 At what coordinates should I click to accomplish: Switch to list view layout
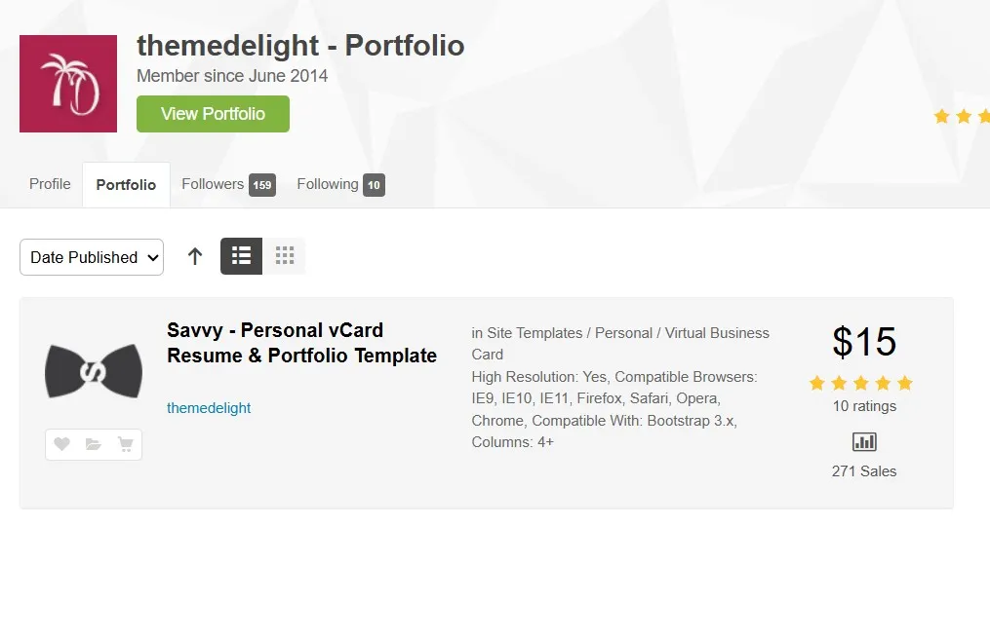coord(241,256)
